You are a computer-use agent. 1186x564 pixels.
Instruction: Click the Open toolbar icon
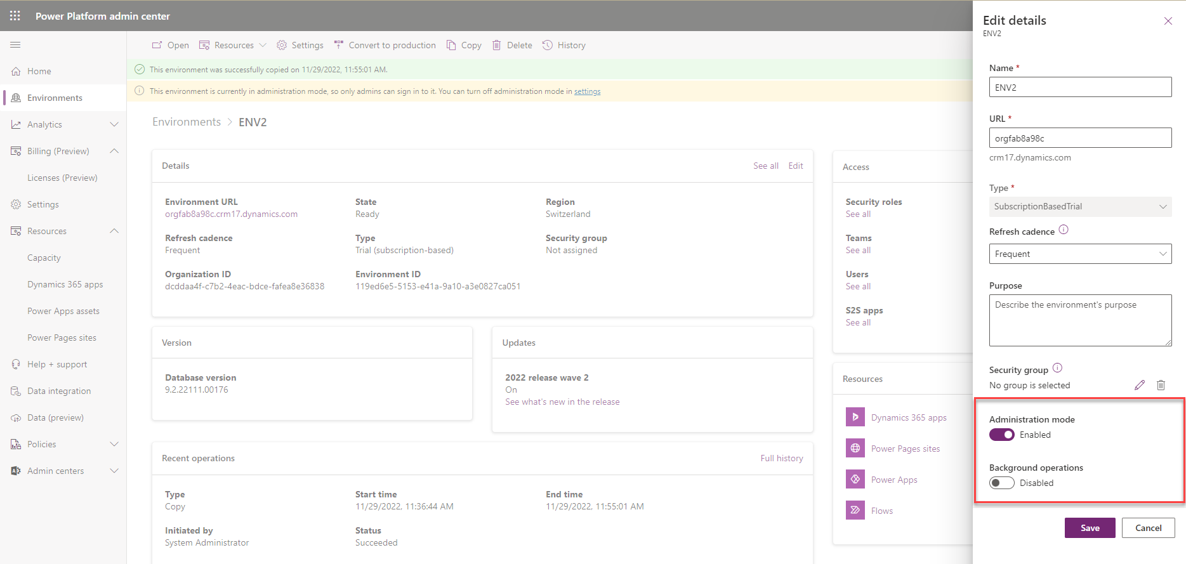click(157, 46)
